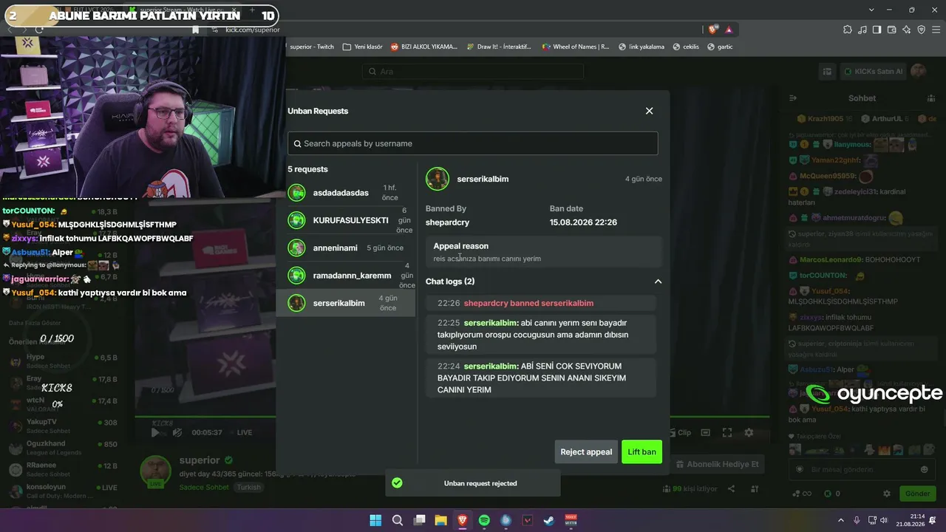Viewport: 946px width, 532px height.
Task: Open the browser Extensions puzzle icon
Action: coord(848,30)
